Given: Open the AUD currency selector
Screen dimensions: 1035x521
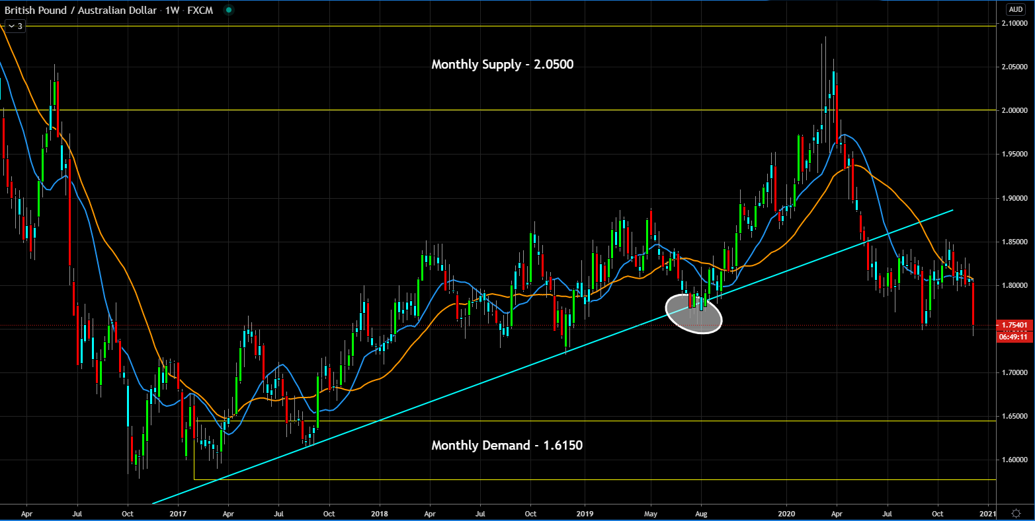Looking at the screenshot, I should pos(1015,9).
